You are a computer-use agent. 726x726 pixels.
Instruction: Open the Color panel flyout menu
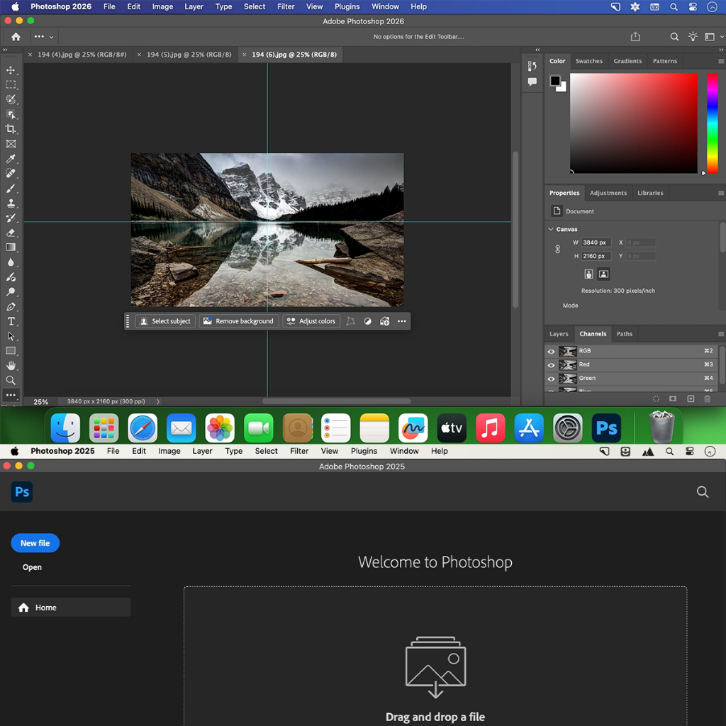[x=720, y=61]
